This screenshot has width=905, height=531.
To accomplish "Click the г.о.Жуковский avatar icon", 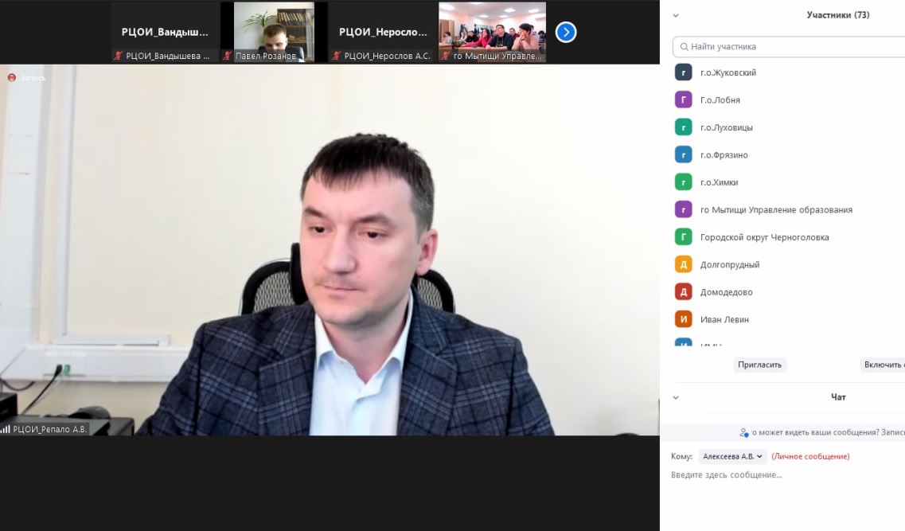I will tap(683, 72).
